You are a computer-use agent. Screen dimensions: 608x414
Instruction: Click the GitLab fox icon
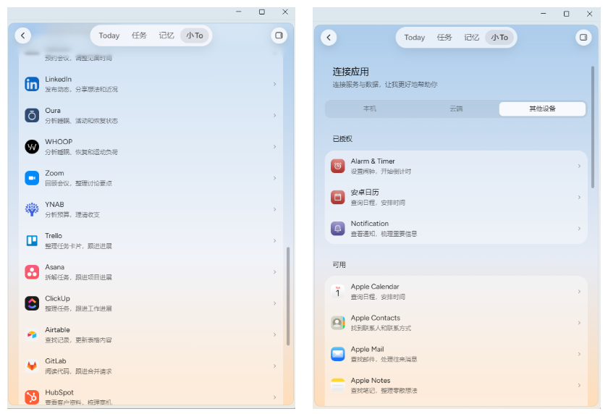(x=32, y=366)
